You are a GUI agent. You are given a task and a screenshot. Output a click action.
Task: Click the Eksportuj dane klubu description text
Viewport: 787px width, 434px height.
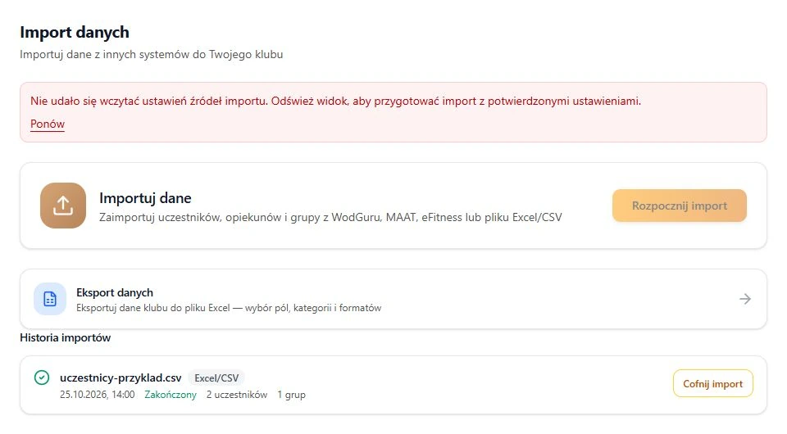click(x=229, y=308)
